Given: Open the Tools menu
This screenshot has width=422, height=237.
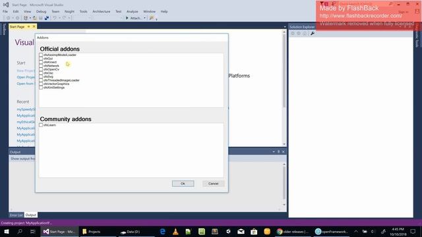Looking at the screenshot, I should click(x=84, y=12).
